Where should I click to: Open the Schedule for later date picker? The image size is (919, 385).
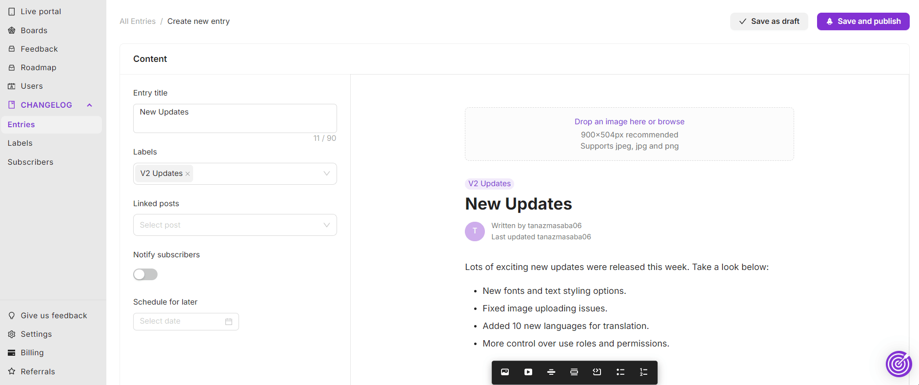pos(186,322)
